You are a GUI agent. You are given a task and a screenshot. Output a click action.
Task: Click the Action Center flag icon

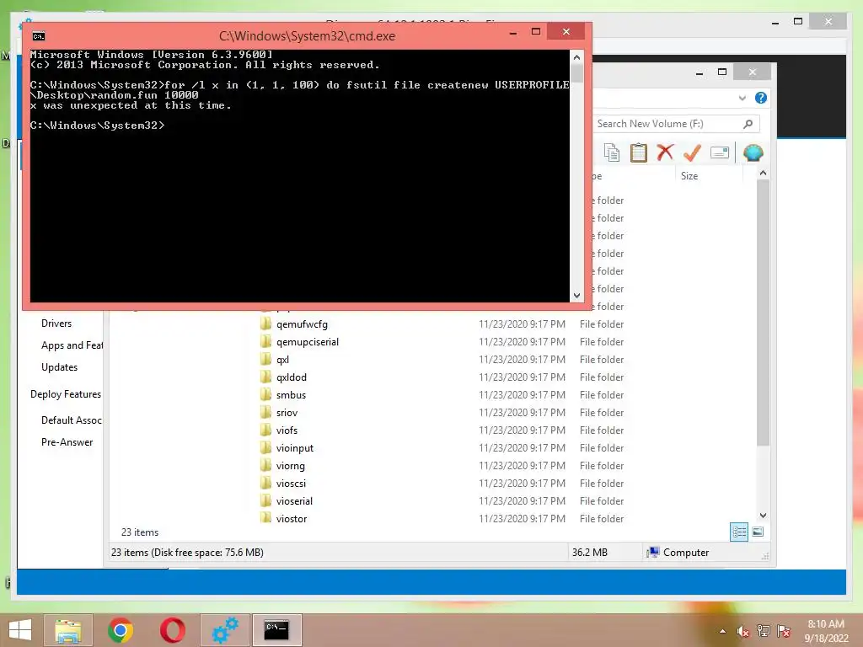(x=784, y=631)
